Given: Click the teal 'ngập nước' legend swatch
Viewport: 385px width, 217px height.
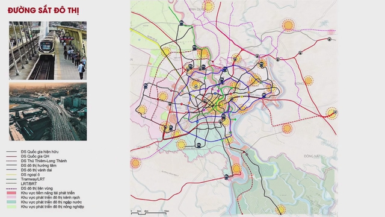Looking at the screenshot, I should click(11, 202).
